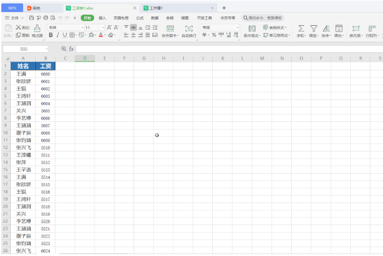383x256 pixels.
Task: Click the Filter (筛选) funnel icon
Action: (x=314, y=28)
